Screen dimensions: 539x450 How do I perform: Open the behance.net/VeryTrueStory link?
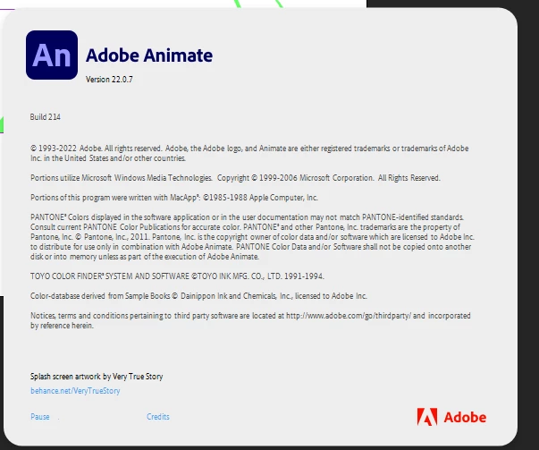[x=75, y=391]
